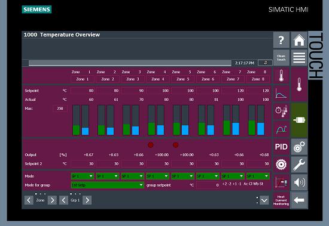Open the ramp diagram icon
Screen dimensions: 329x226
point(281,182)
